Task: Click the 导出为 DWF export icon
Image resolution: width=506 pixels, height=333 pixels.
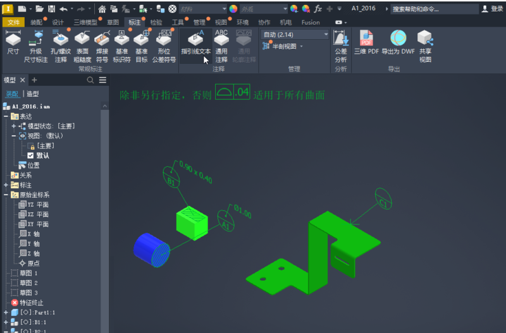Action: [x=398, y=42]
